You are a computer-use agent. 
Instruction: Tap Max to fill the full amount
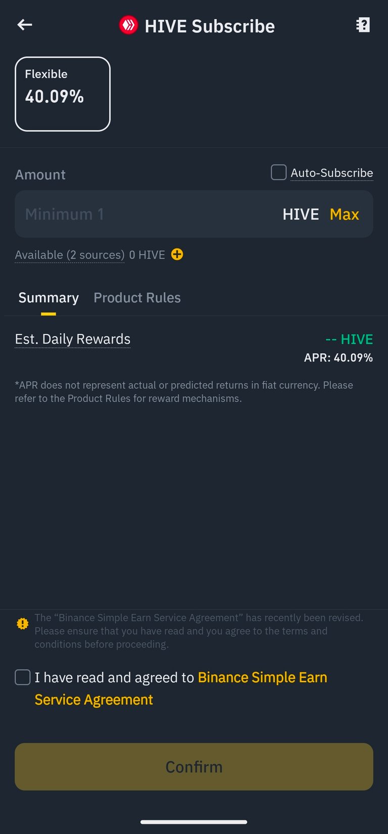click(x=345, y=214)
